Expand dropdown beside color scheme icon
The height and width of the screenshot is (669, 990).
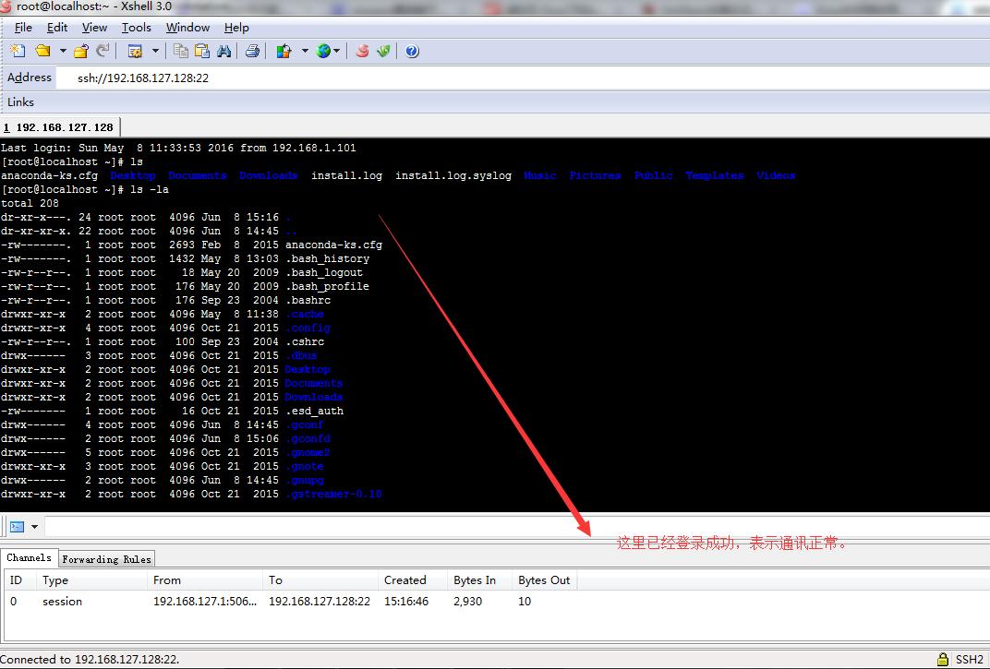click(305, 51)
